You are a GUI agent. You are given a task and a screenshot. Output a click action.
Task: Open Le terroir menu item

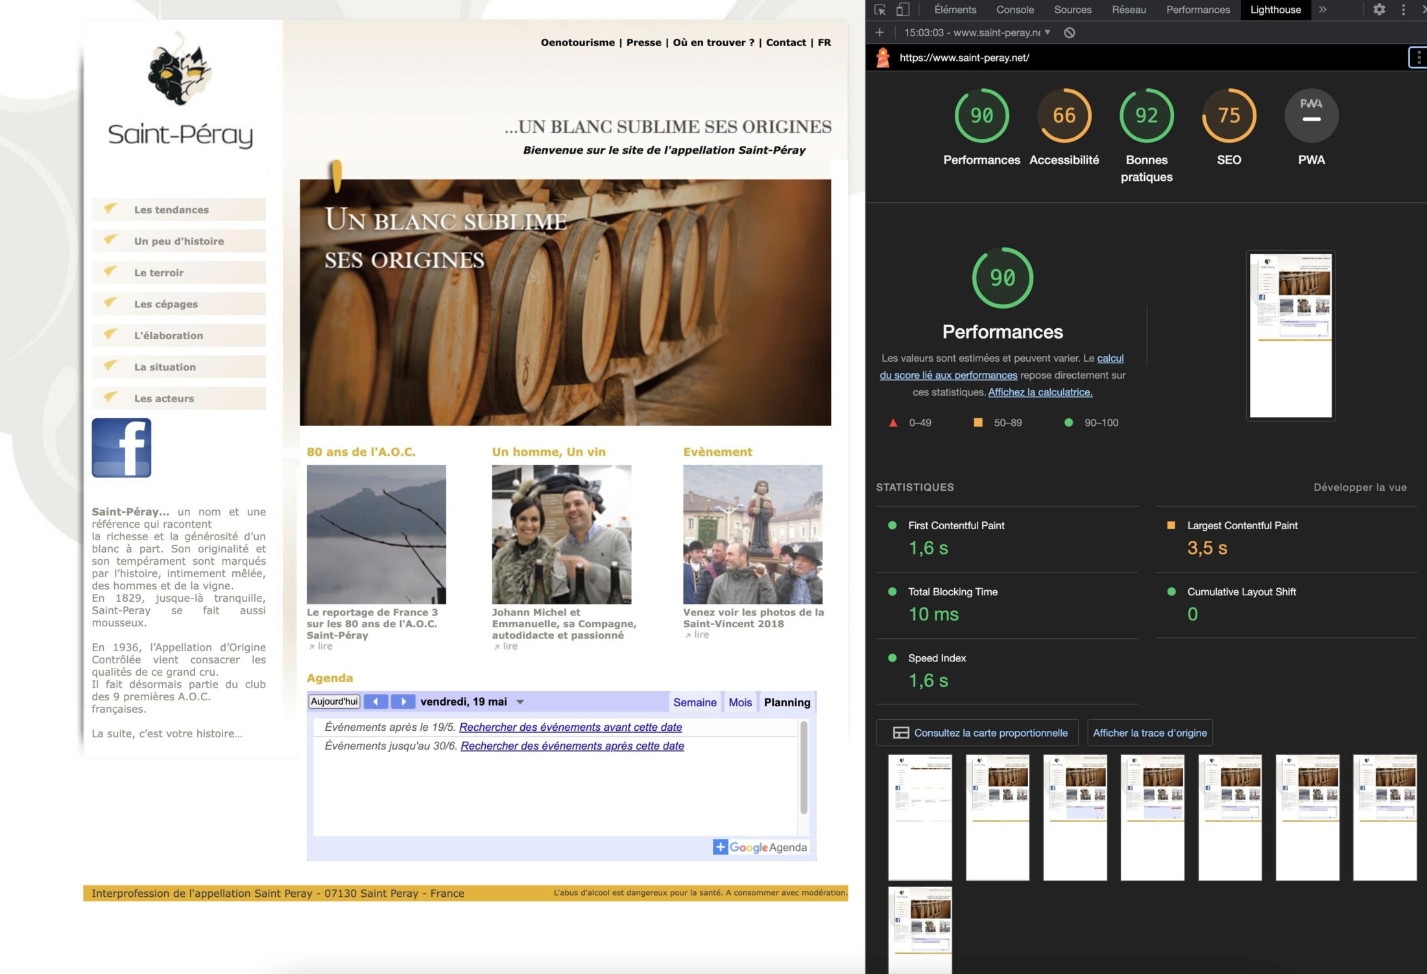(x=178, y=272)
